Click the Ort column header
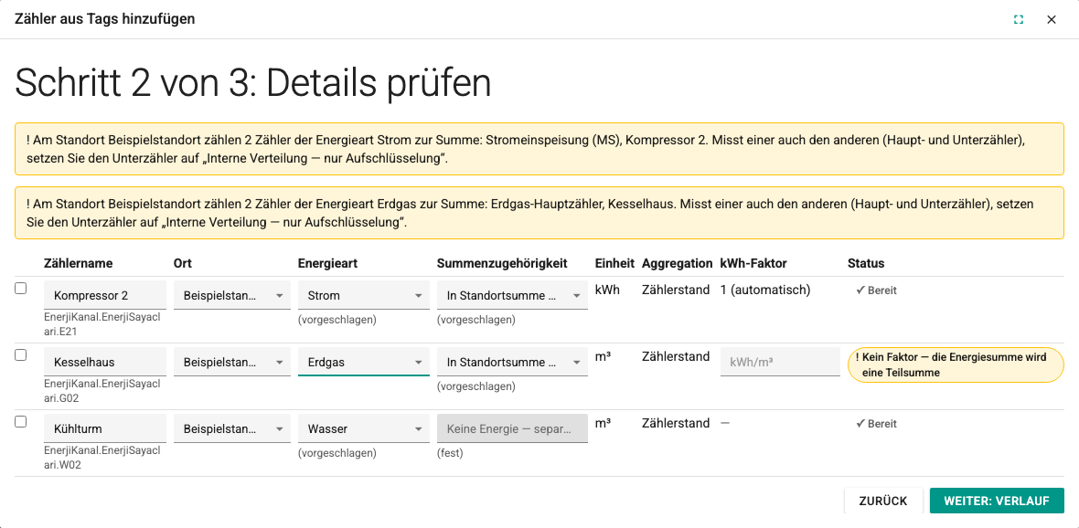The height and width of the screenshot is (528, 1079). 183,263
